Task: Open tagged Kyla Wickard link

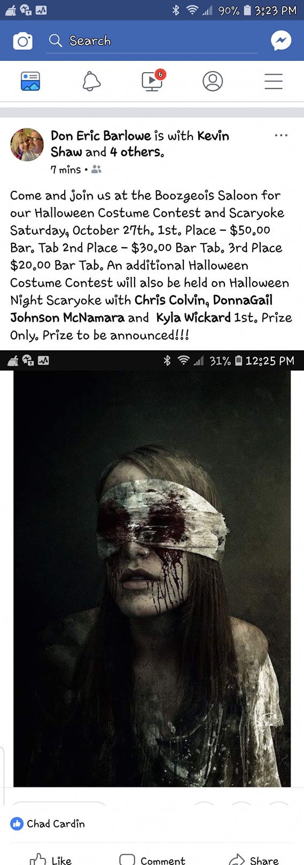Action: click(x=193, y=318)
